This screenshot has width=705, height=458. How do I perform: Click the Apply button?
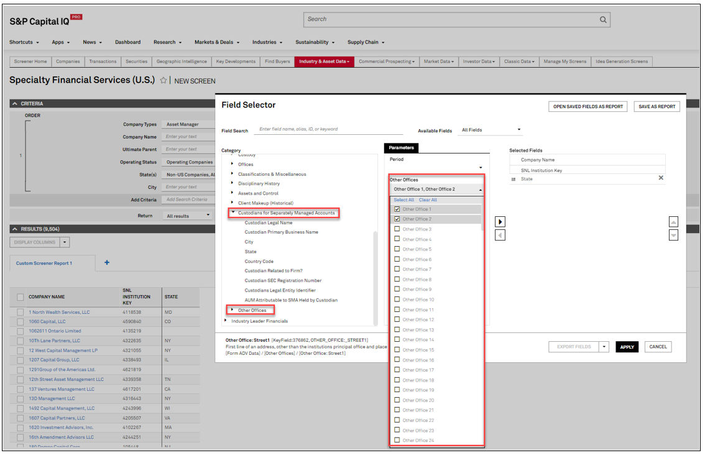pos(627,347)
